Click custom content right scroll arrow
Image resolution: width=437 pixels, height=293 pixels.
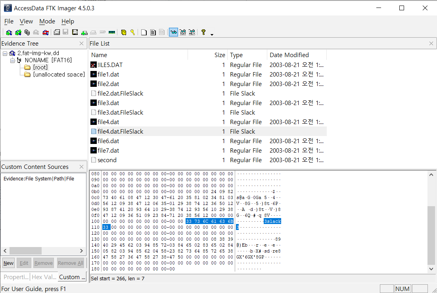(81, 251)
